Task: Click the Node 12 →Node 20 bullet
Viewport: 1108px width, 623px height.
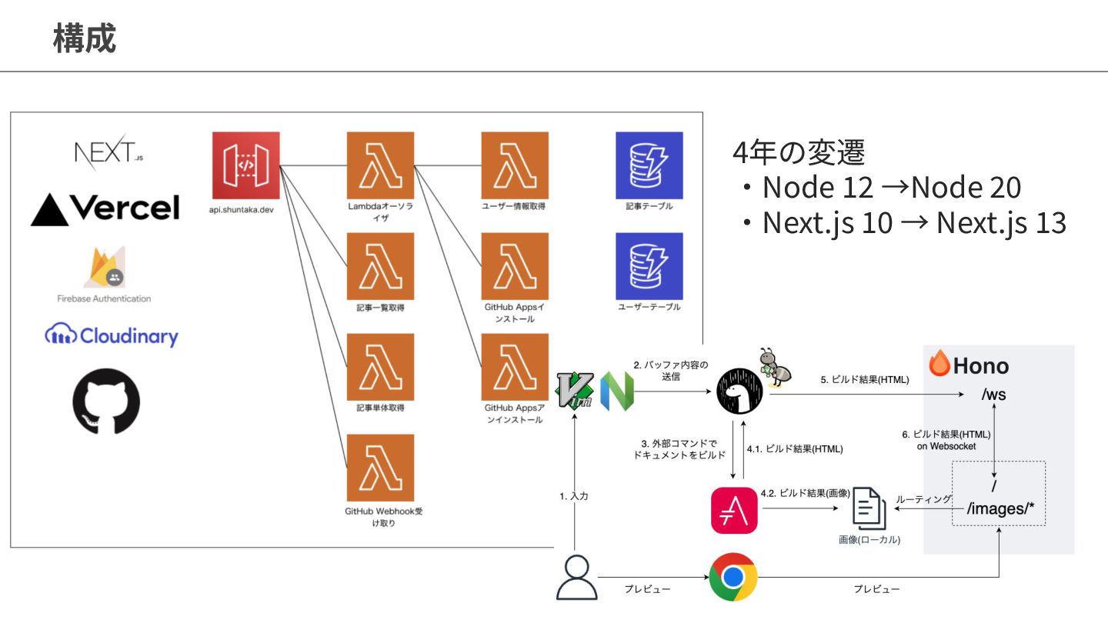Action: tap(882, 187)
